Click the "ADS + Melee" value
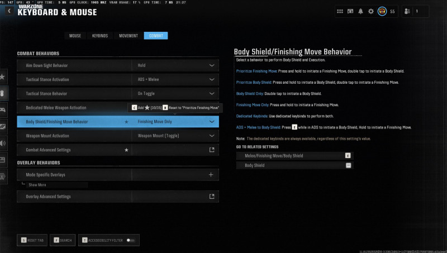 point(148,79)
